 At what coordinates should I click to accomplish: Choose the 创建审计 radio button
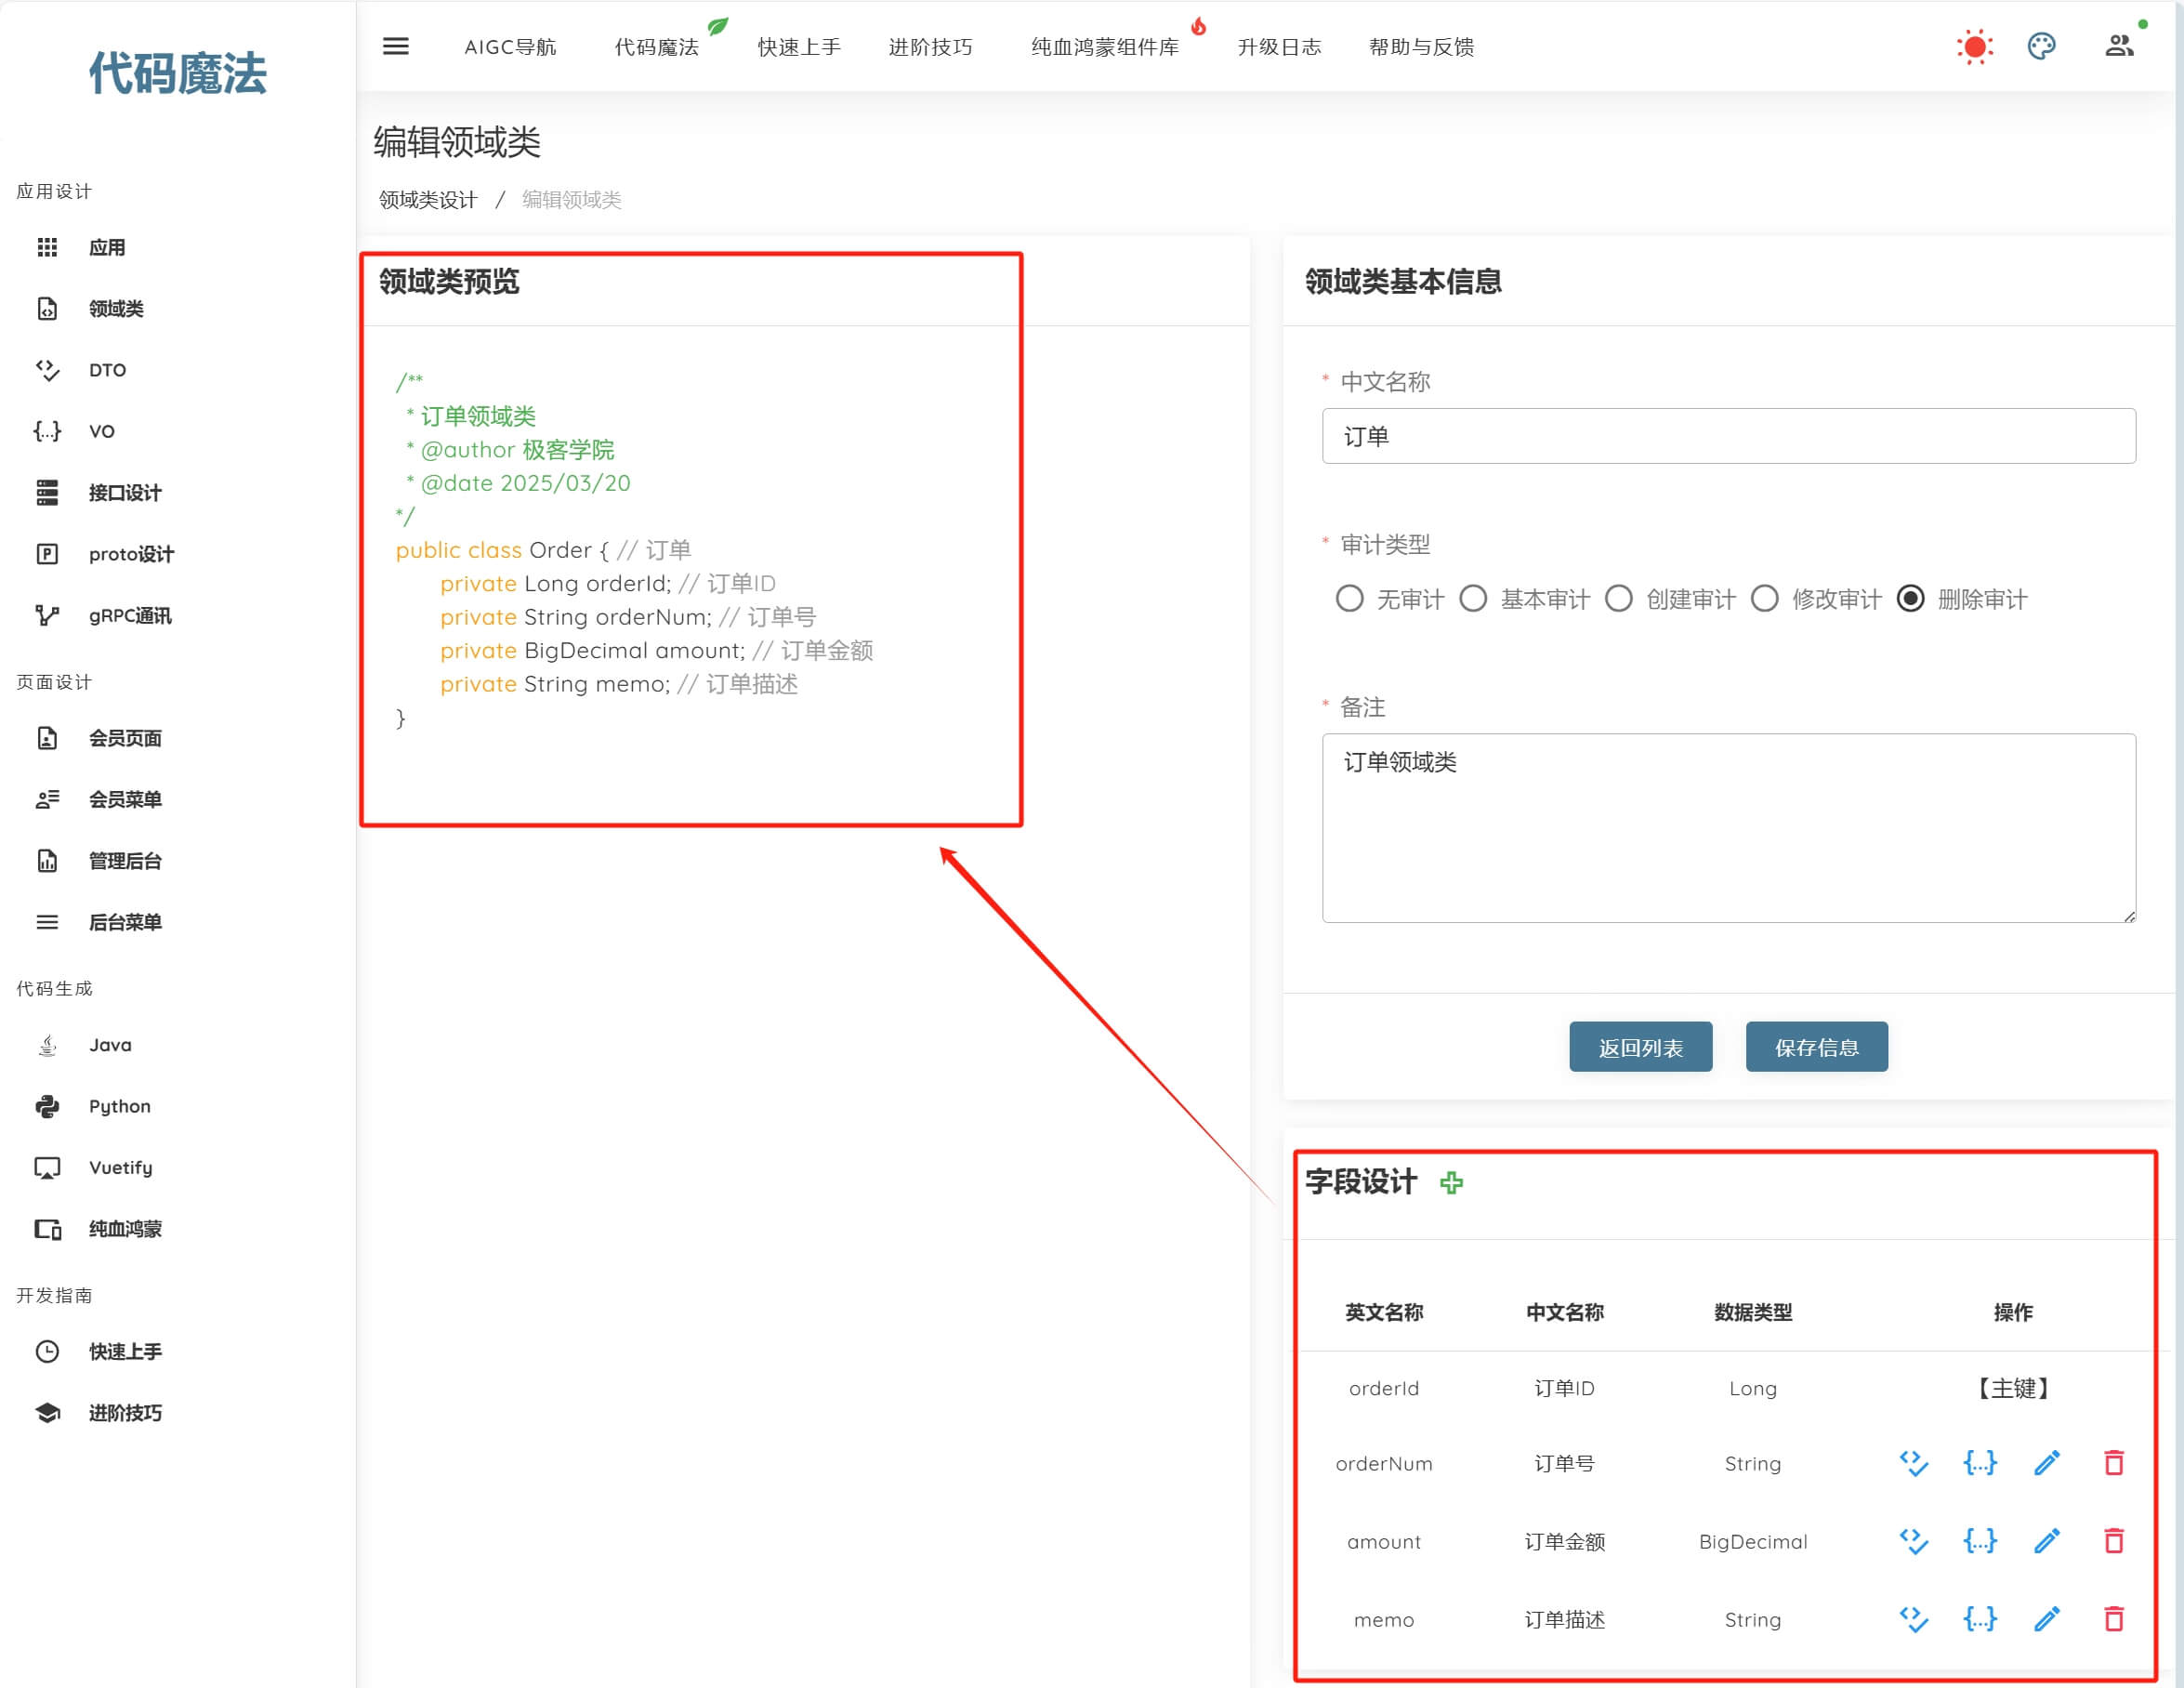[1619, 599]
